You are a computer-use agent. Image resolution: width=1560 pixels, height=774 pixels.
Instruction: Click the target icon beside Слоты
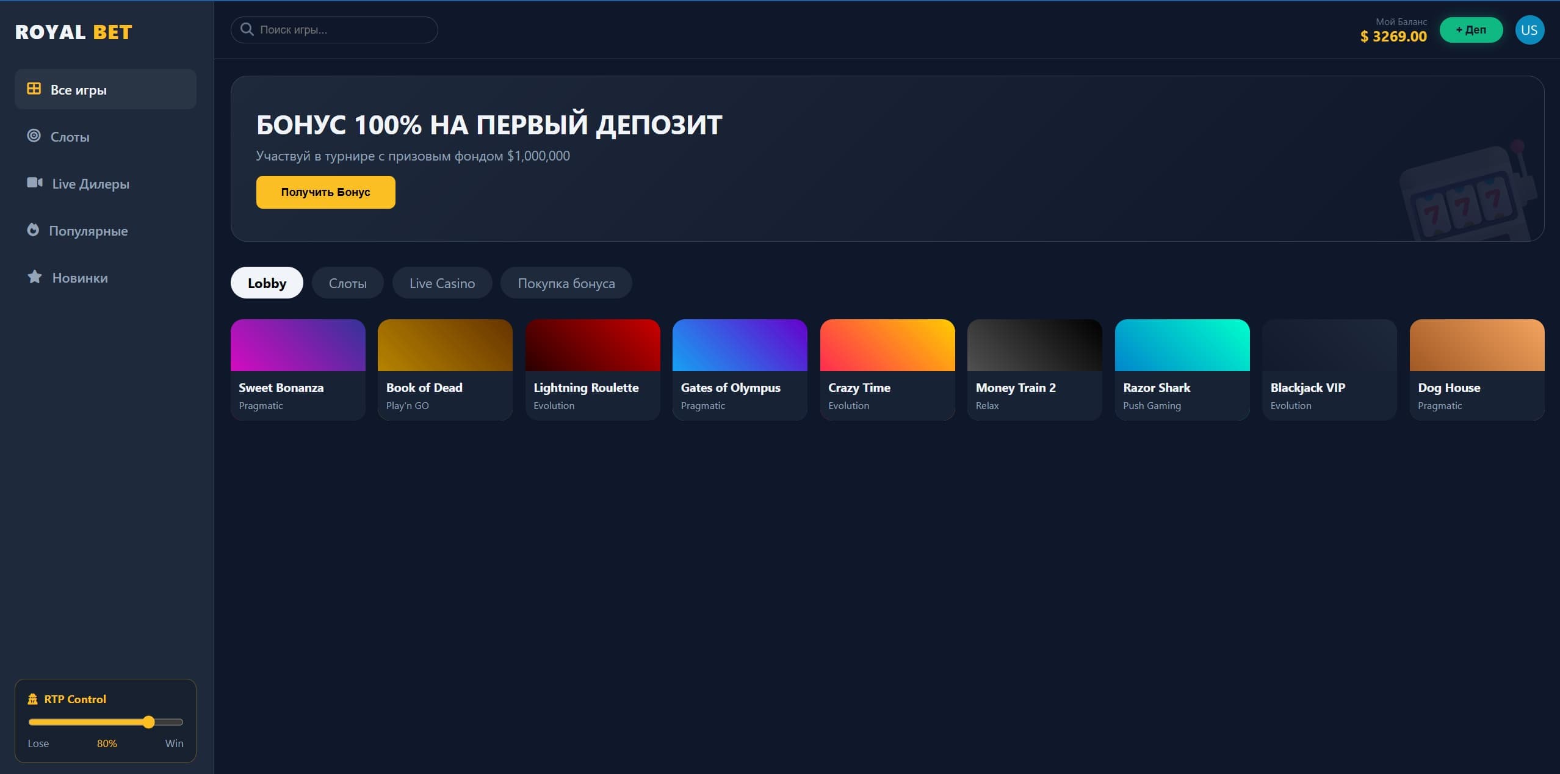tap(34, 136)
